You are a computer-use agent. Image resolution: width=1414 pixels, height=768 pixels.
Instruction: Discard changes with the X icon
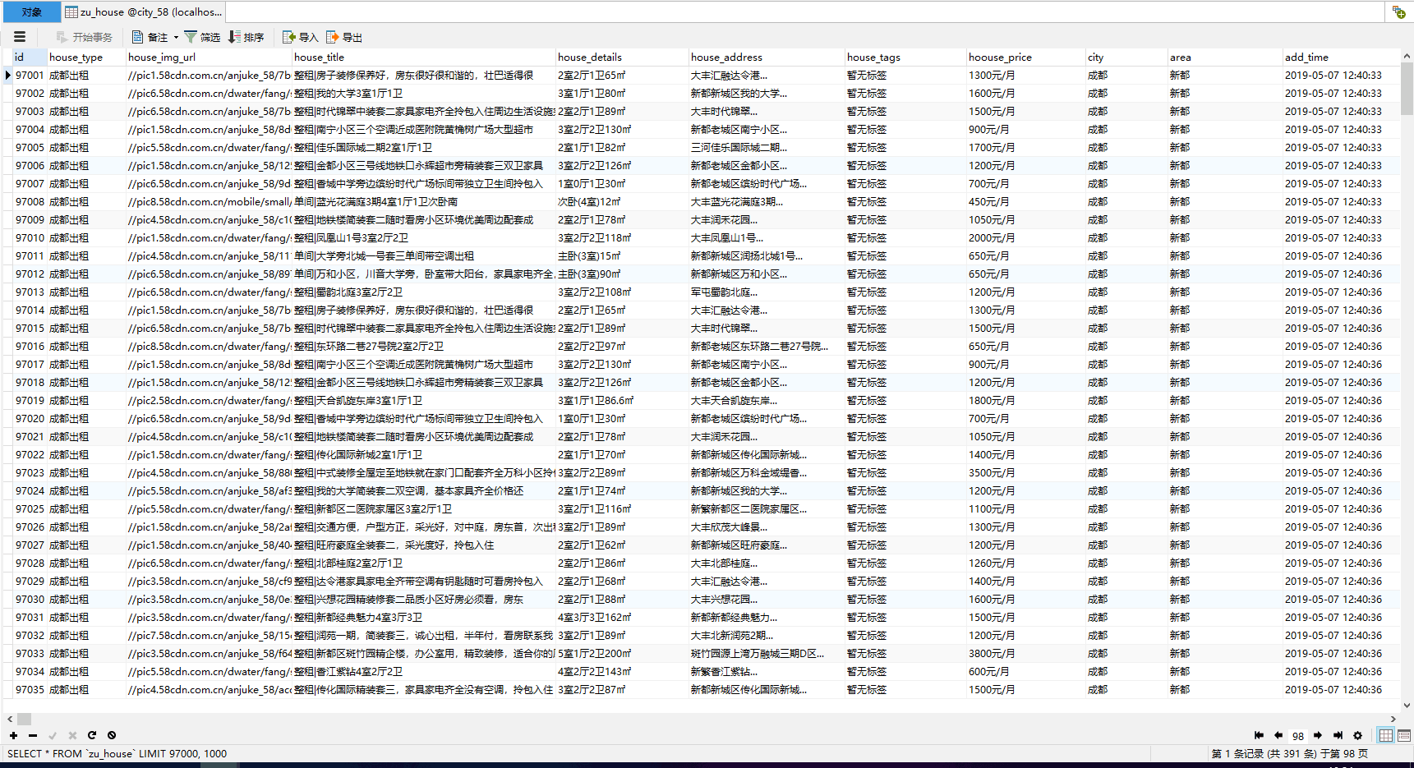tap(72, 735)
